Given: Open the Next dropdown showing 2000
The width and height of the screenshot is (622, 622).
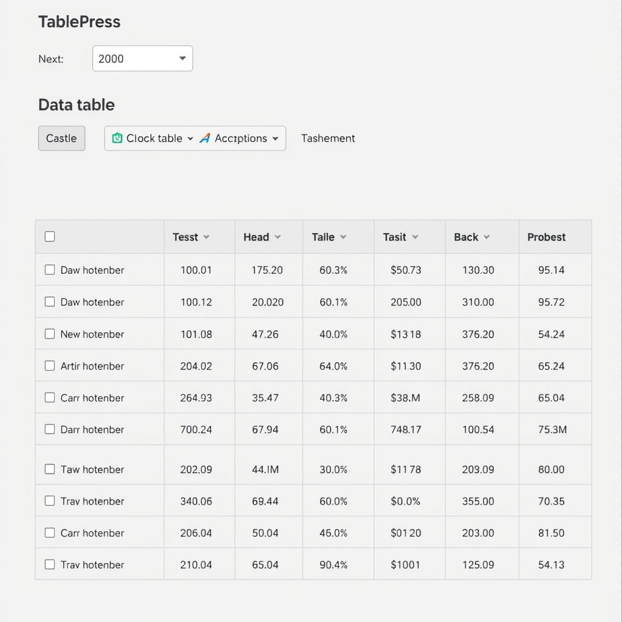Looking at the screenshot, I should coord(142,58).
